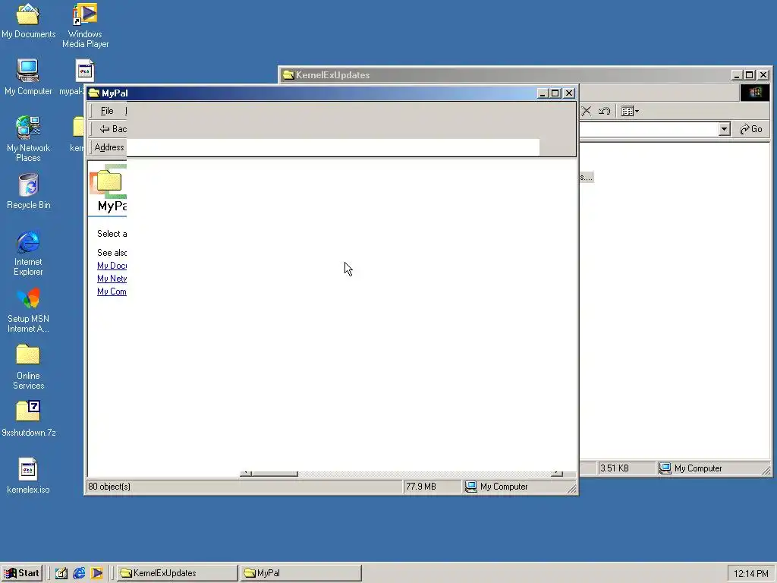Launch Internet Explorer from the quick launch bar
The width and height of the screenshot is (777, 583).
[79, 573]
